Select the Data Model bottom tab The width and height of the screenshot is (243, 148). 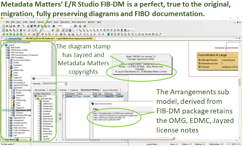coord(10,139)
